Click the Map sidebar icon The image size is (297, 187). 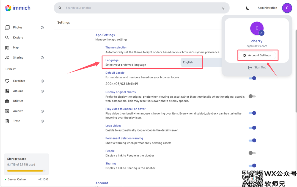(x=7, y=48)
